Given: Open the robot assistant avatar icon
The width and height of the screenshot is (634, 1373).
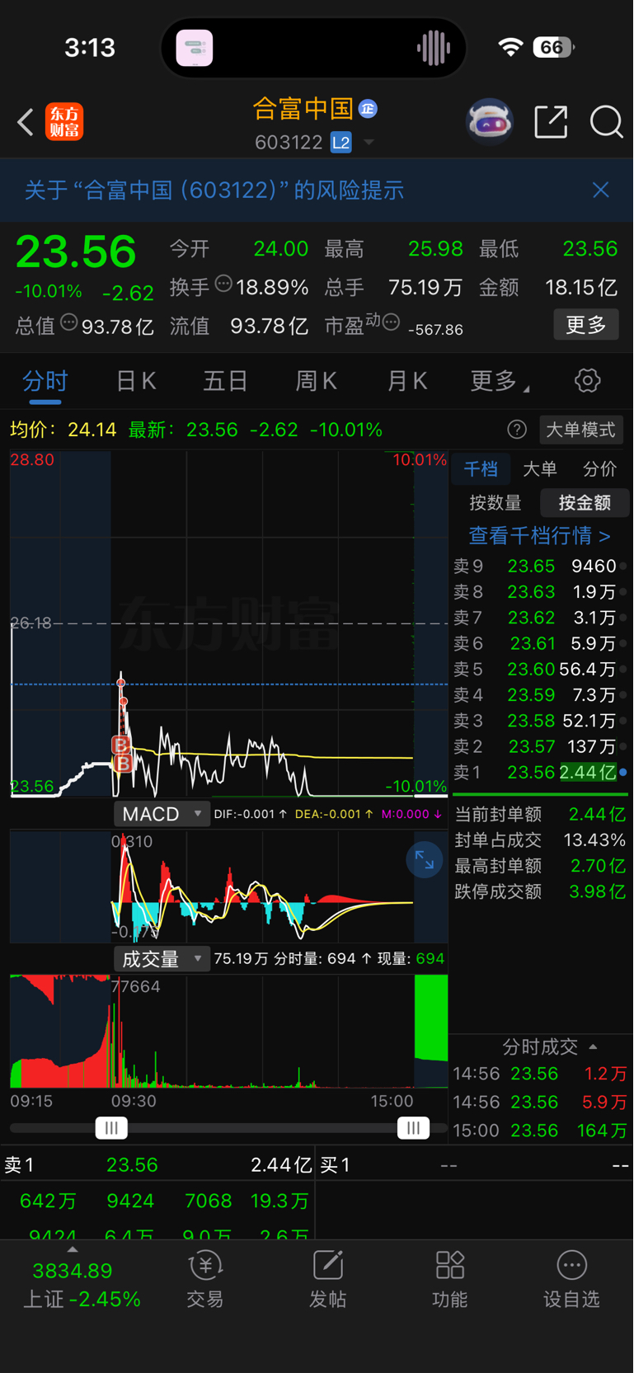Looking at the screenshot, I should [x=490, y=122].
